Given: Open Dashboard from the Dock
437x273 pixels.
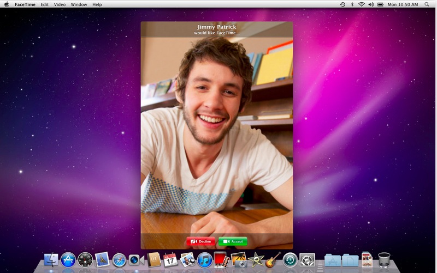Looking at the screenshot, I should (x=85, y=260).
